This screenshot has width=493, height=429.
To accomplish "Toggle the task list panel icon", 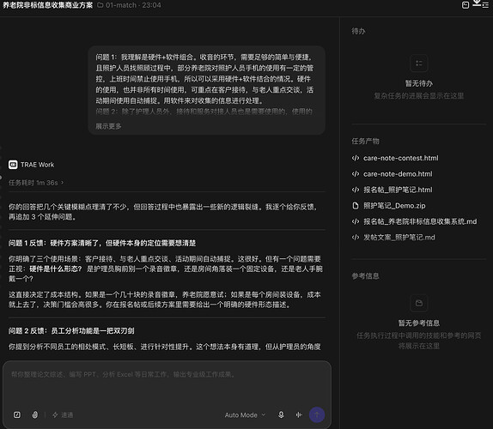I will [x=485, y=5].
